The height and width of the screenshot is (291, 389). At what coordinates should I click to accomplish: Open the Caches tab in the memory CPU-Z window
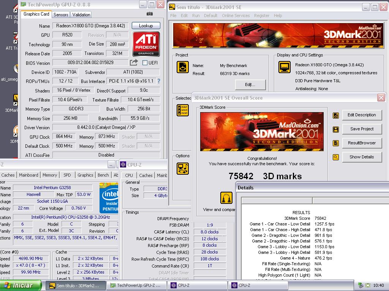click(x=145, y=175)
